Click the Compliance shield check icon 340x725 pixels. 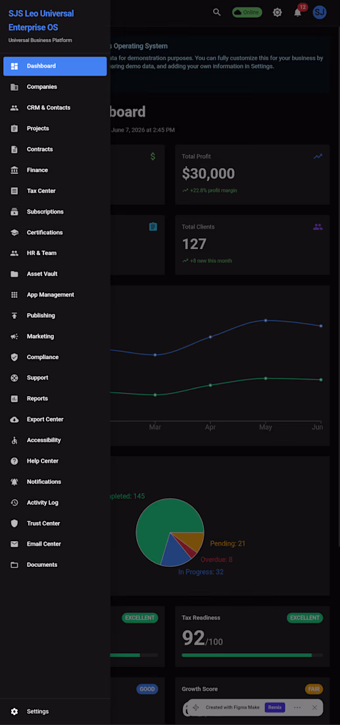click(x=14, y=357)
